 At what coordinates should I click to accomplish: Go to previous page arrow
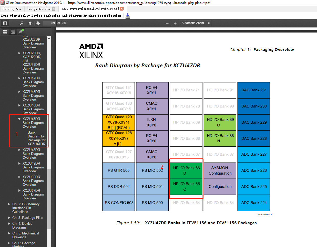point(30,23)
